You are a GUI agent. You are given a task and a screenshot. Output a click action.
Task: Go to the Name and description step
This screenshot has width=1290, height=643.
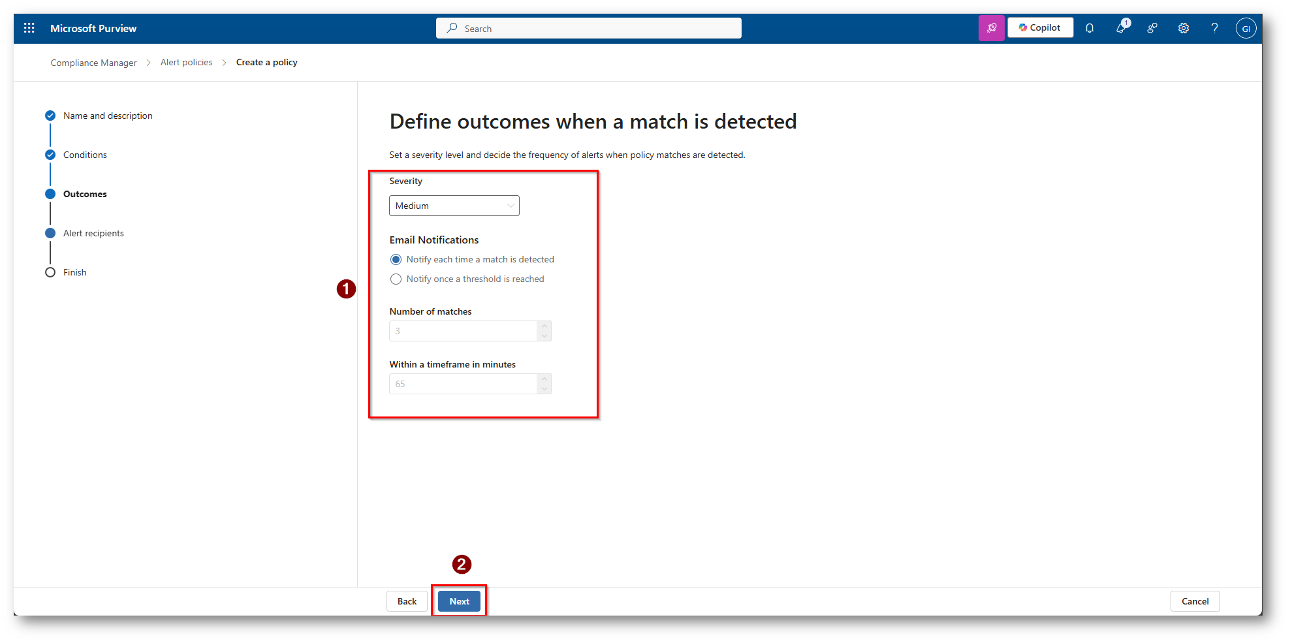click(108, 116)
